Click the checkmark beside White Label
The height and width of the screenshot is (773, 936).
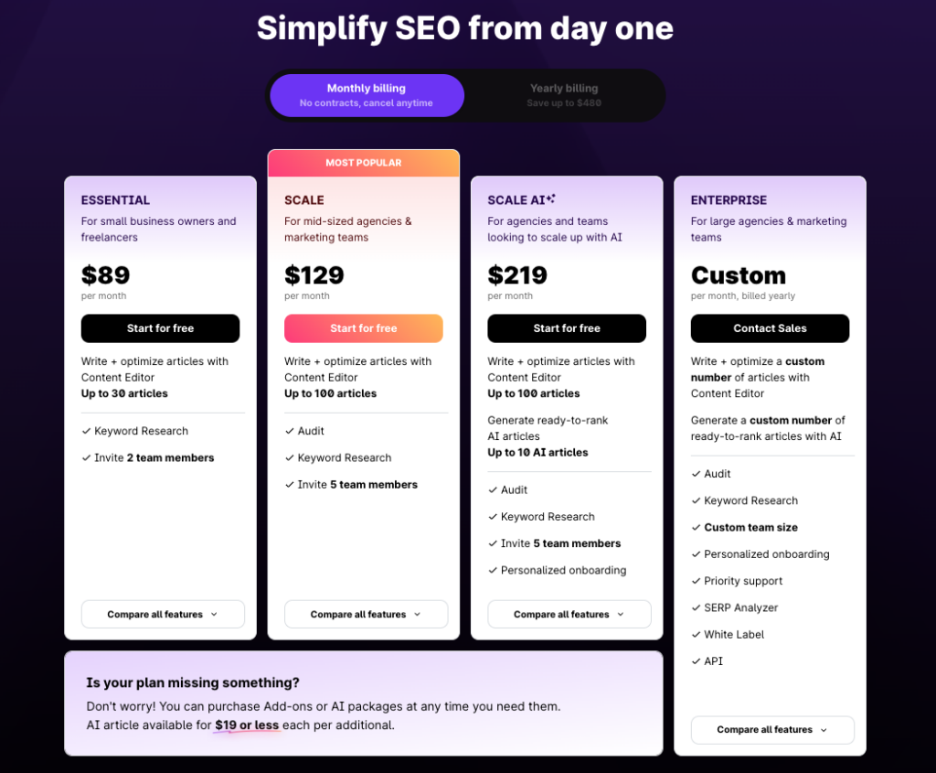[x=696, y=635]
